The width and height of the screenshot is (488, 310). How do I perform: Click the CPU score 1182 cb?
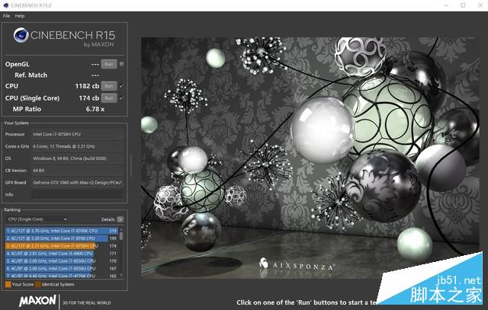click(x=87, y=86)
